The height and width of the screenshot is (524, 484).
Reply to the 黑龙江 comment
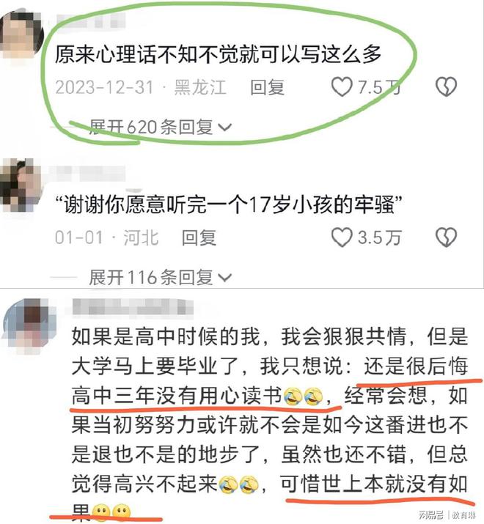267,87
